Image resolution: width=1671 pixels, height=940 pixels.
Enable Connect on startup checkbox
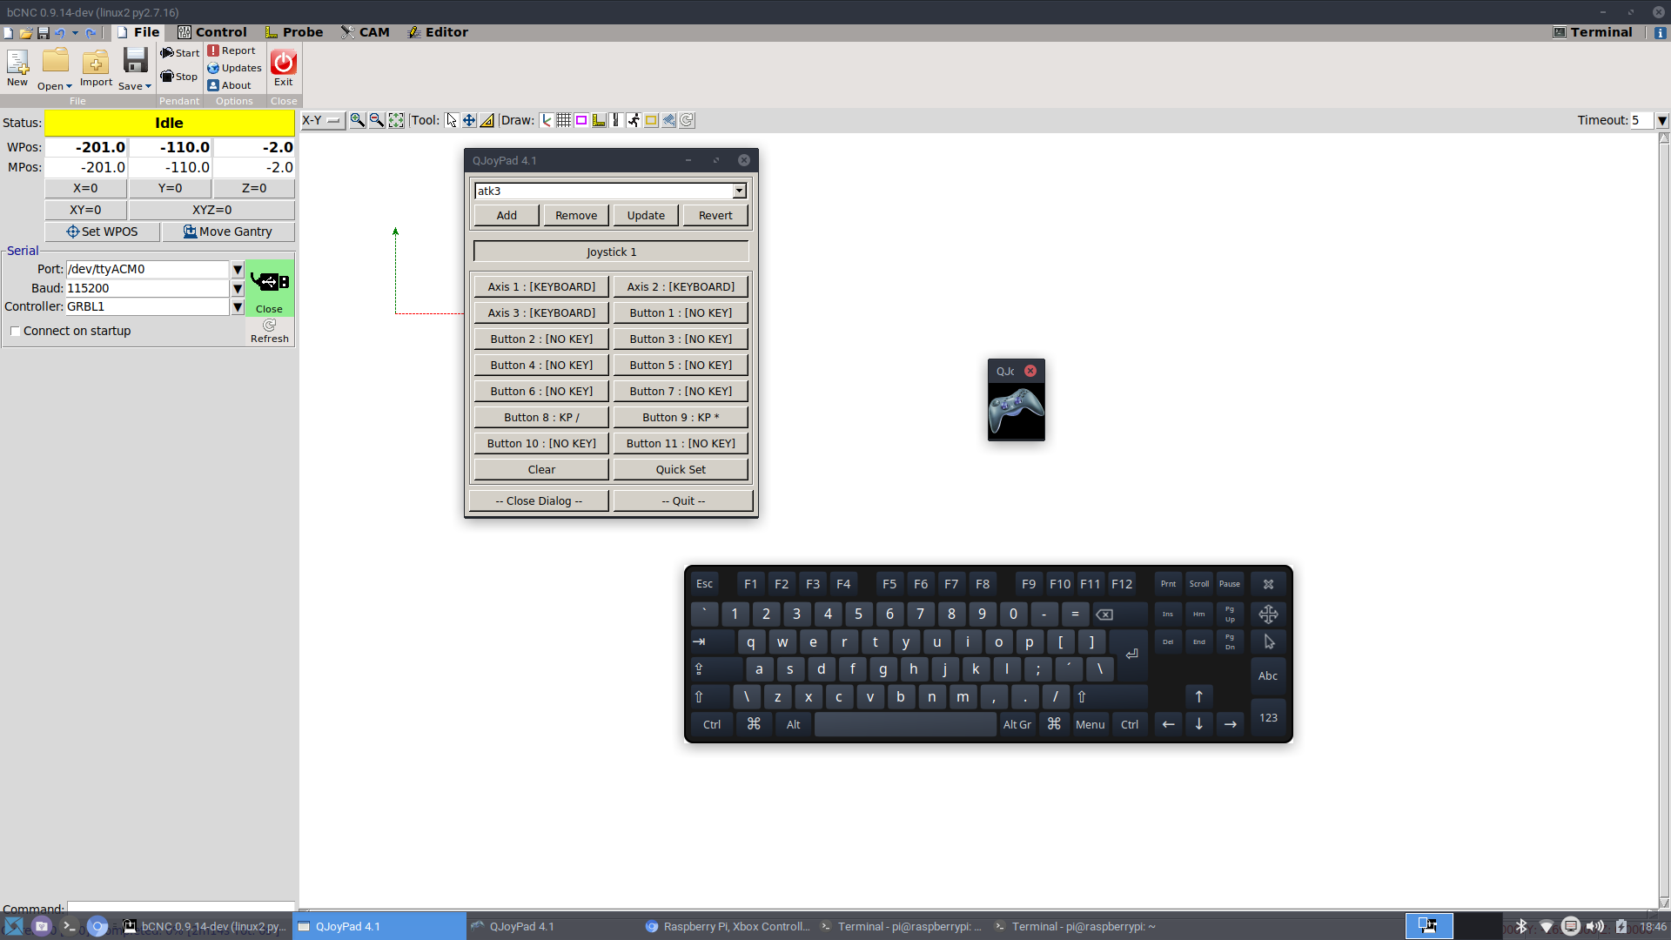pyautogui.click(x=15, y=331)
